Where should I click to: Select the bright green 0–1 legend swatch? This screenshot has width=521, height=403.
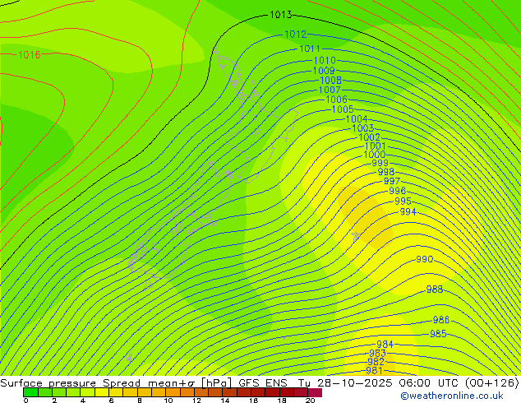point(30,392)
